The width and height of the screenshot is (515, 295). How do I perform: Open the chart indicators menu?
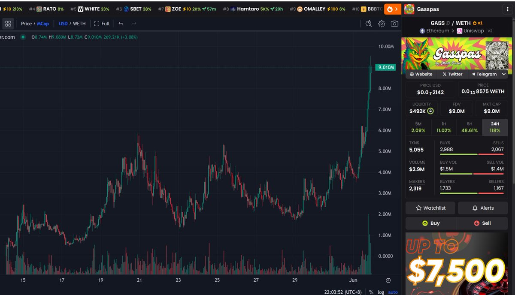coord(368,24)
